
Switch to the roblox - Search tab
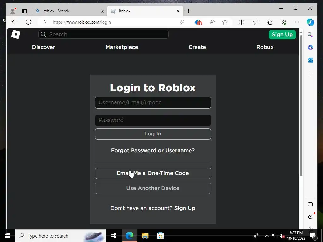(69, 11)
